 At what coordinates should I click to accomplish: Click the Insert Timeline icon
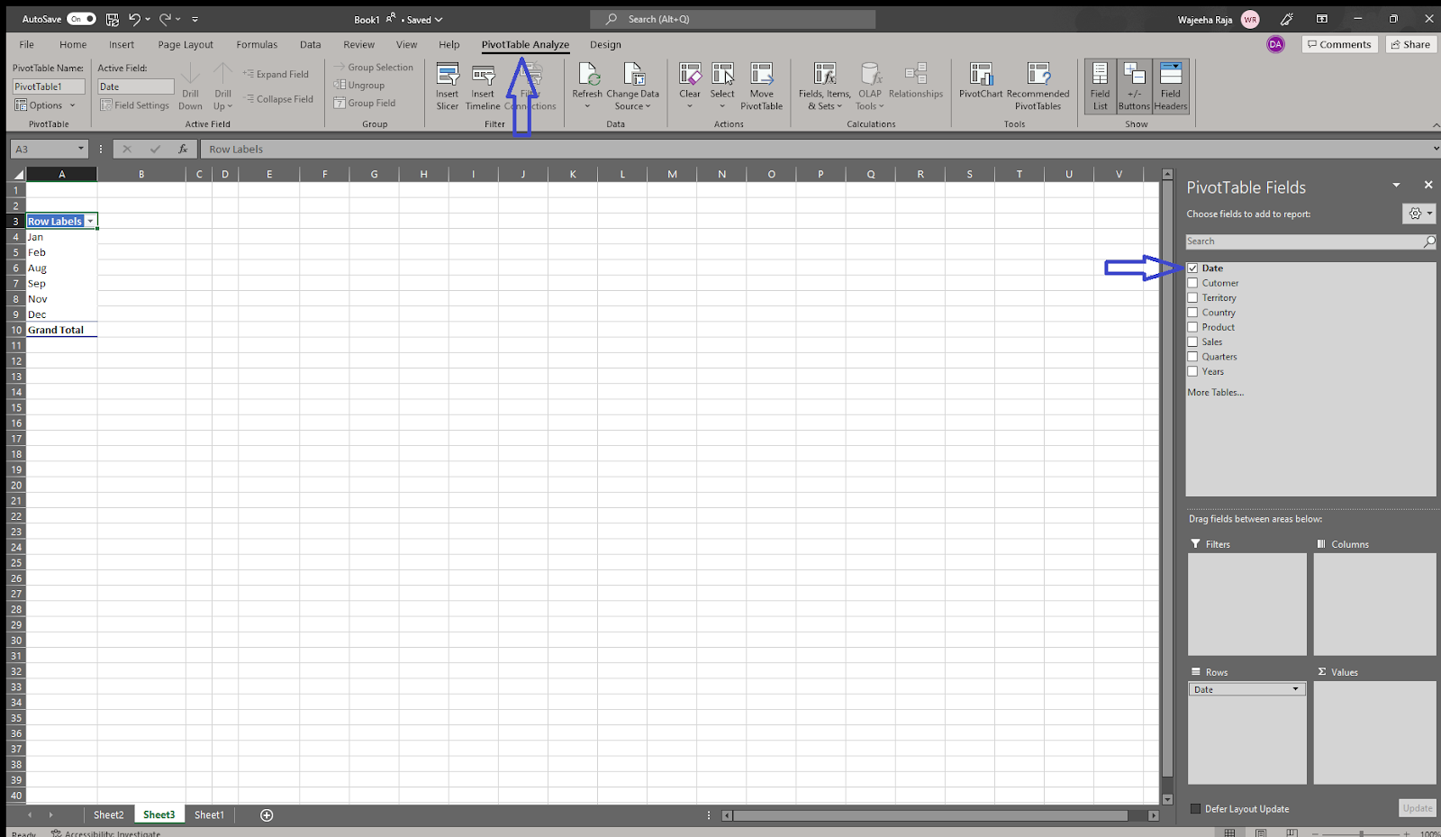point(484,75)
